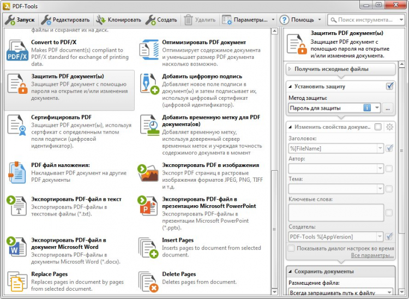Click the PDF файл наложения title
The height and width of the screenshot is (299, 409).
[x=61, y=165]
